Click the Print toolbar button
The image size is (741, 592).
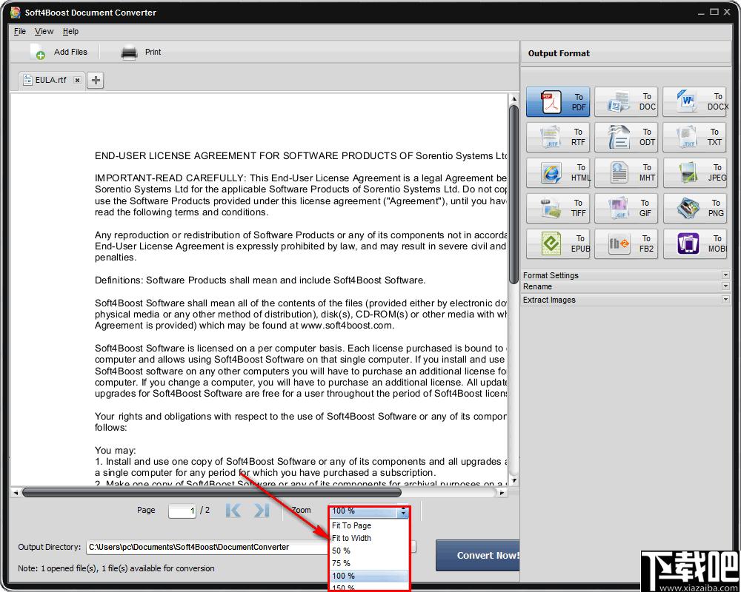(x=141, y=52)
